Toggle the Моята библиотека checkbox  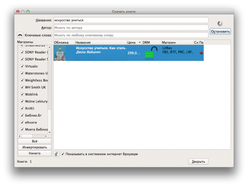22,129
